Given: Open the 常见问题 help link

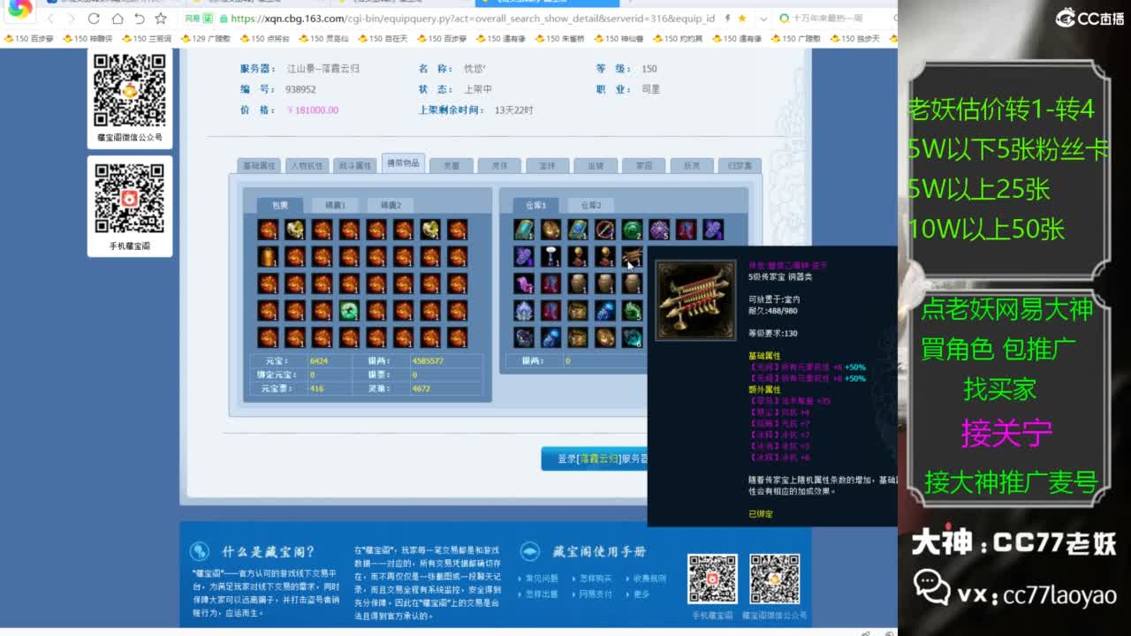Looking at the screenshot, I should tap(543, 579).
